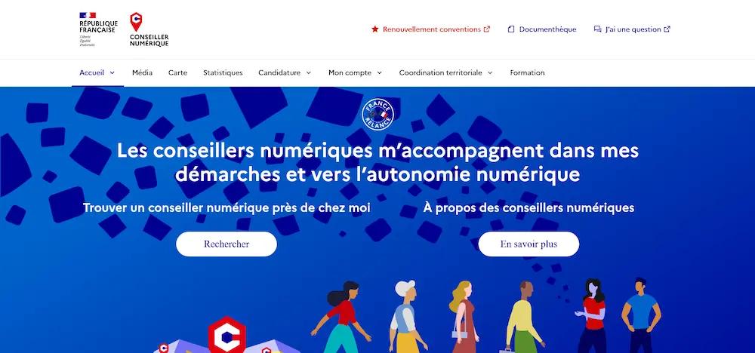The width and height of the screenshot is (755, 353).
Task: Click the red hexagon C logo at bottom
Action: (x=226, y=335)
